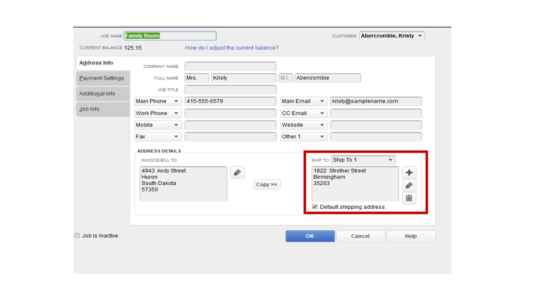The image size is (533, 300).
Task: Click the Company Name input field
Action: tap(230, 66)
